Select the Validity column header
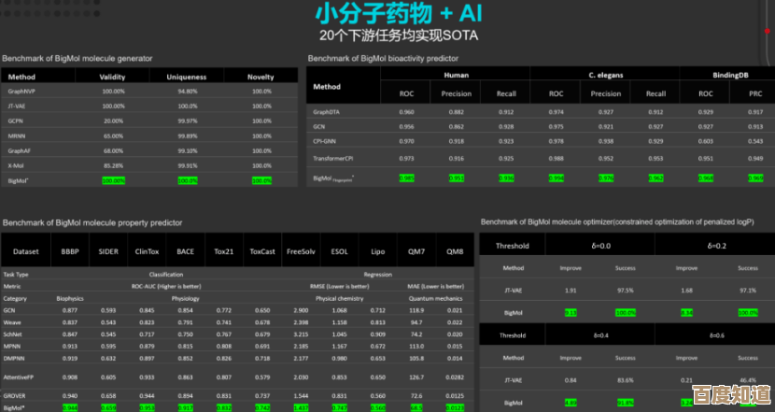 point(113,76)
